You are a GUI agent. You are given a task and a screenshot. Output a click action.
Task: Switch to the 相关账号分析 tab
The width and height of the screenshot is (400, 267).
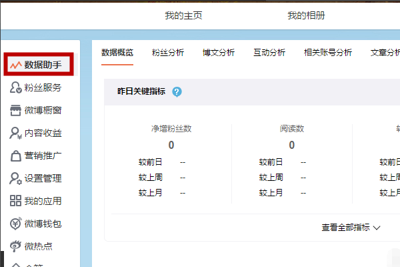pos(328,53)
